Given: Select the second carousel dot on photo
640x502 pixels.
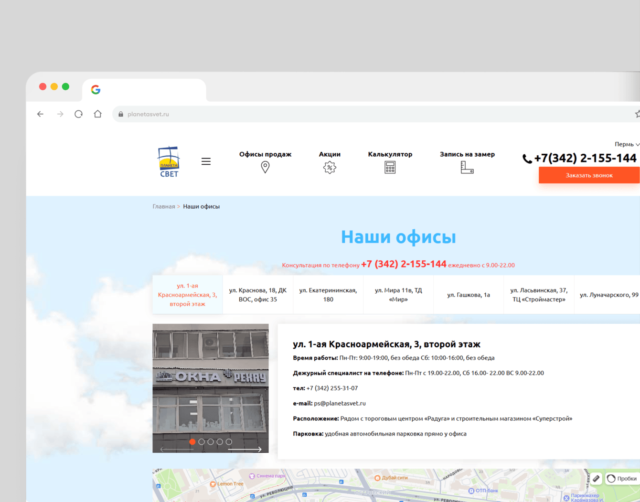Looking at the screenshot, I should point(202,442).
